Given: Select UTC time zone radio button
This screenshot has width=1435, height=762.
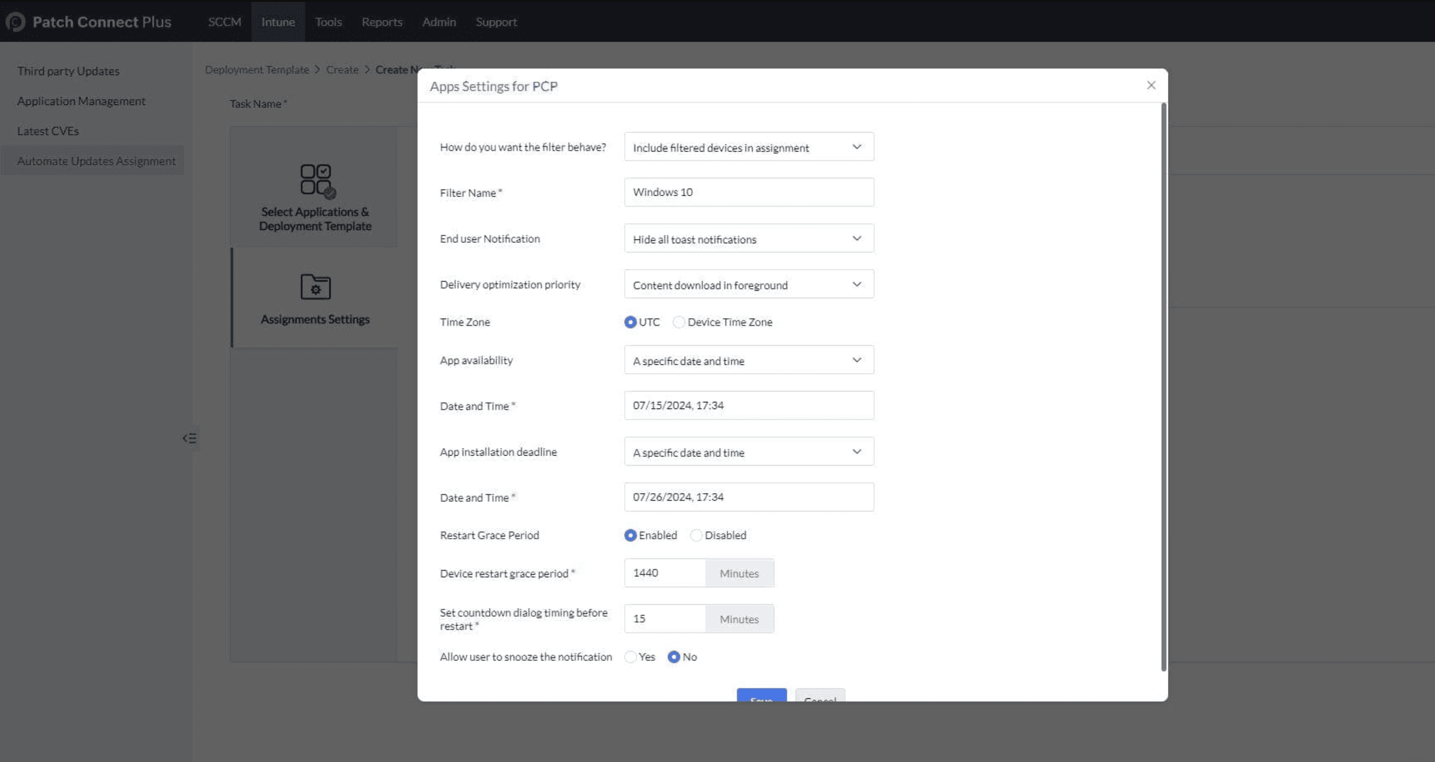Looking at the screenshot, I should coord(630,322).
